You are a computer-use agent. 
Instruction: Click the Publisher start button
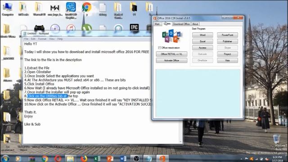(x=227, y=41)
